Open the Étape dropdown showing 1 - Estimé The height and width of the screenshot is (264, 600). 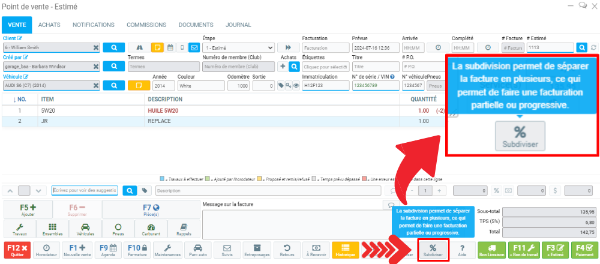point(238,47)
